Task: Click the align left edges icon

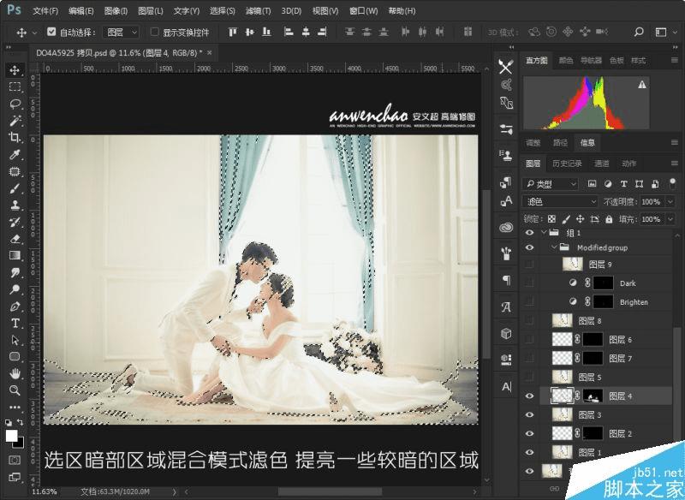Action: (x=289, y=32)
